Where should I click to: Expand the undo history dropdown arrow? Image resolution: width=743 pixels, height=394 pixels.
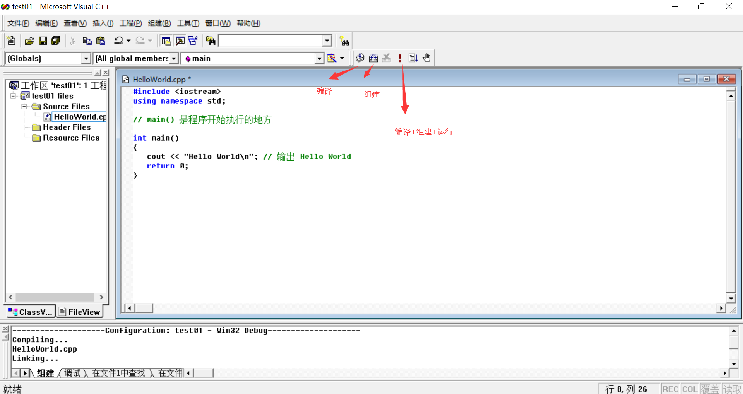pos(128,41)
